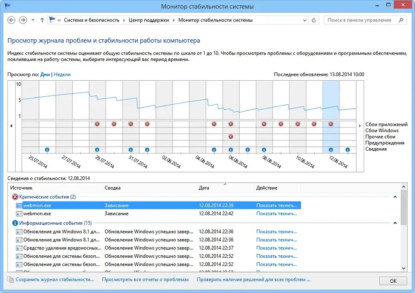The width and height of the screenshot is (415, 293).
Task: Select application failure icon on 29.07.2014
Action: (x=97, y=124)
